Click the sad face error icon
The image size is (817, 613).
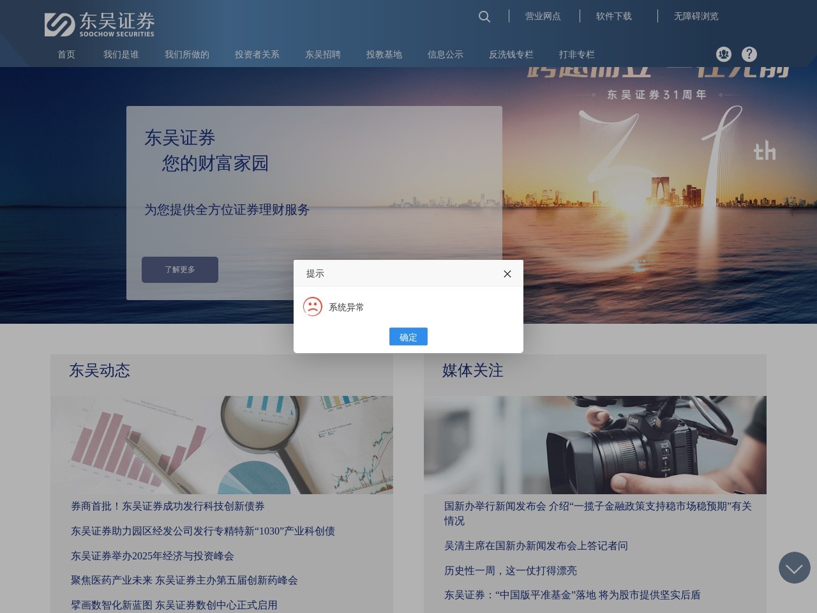[x=313, y=306]
